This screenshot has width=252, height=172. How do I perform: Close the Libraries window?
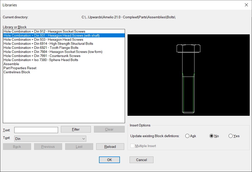246,5
